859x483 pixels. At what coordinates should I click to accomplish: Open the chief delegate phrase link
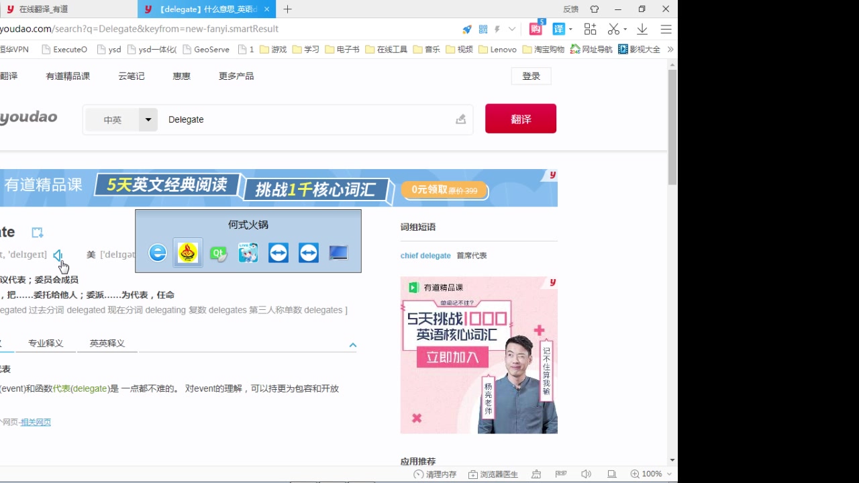click(425, 256)
